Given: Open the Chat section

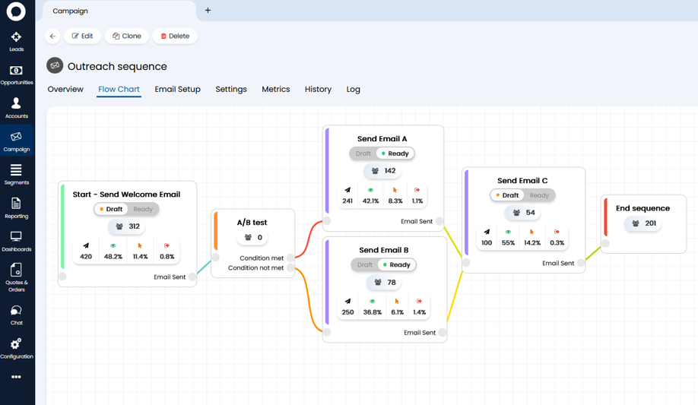Looking at the screenshot, I should pyautogui.click(x=16, y=315).
